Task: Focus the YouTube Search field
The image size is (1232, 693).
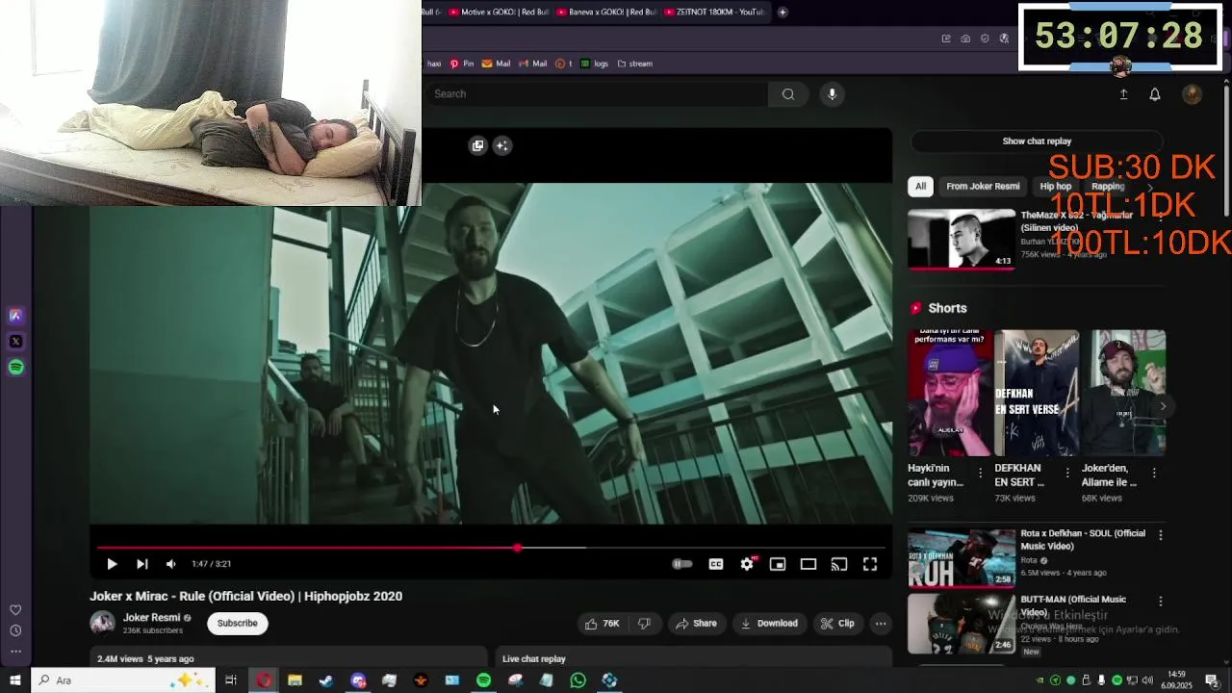Action: click(x=597, y=94)
